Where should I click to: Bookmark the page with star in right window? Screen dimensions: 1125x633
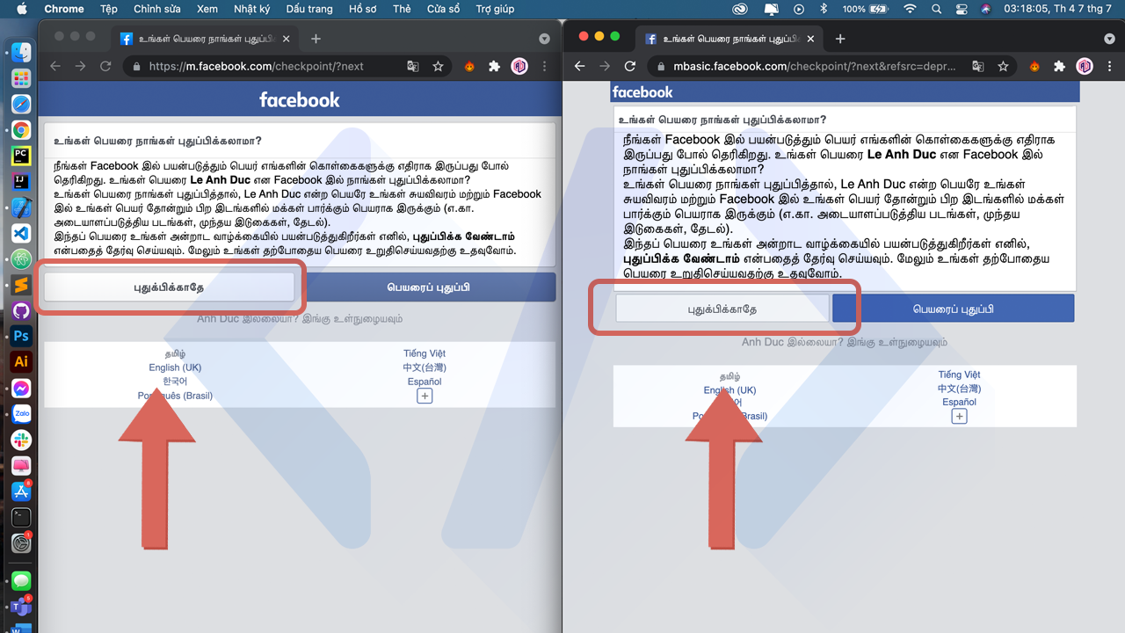point(1003,66)
